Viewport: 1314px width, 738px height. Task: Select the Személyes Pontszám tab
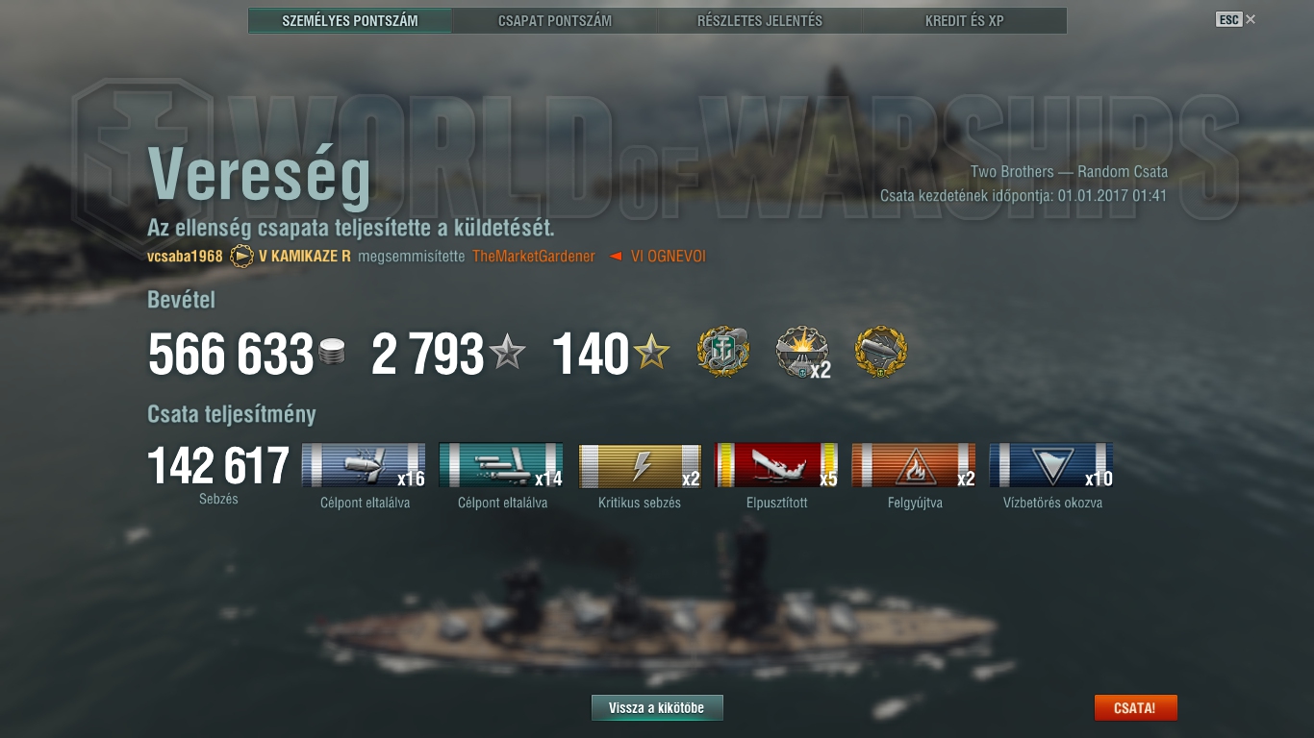[x=350, y=20]
